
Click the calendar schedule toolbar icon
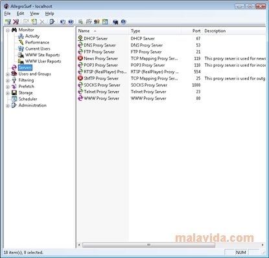(105, 21)
